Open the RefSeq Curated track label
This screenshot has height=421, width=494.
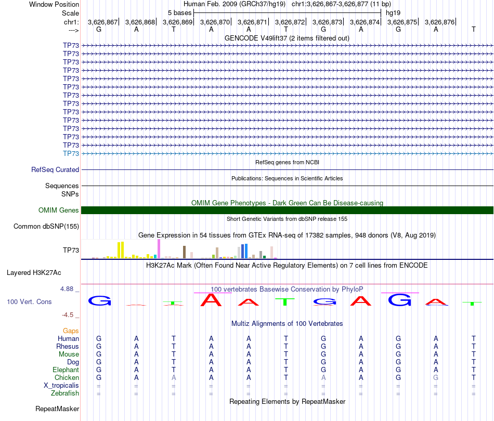[55, 170]
